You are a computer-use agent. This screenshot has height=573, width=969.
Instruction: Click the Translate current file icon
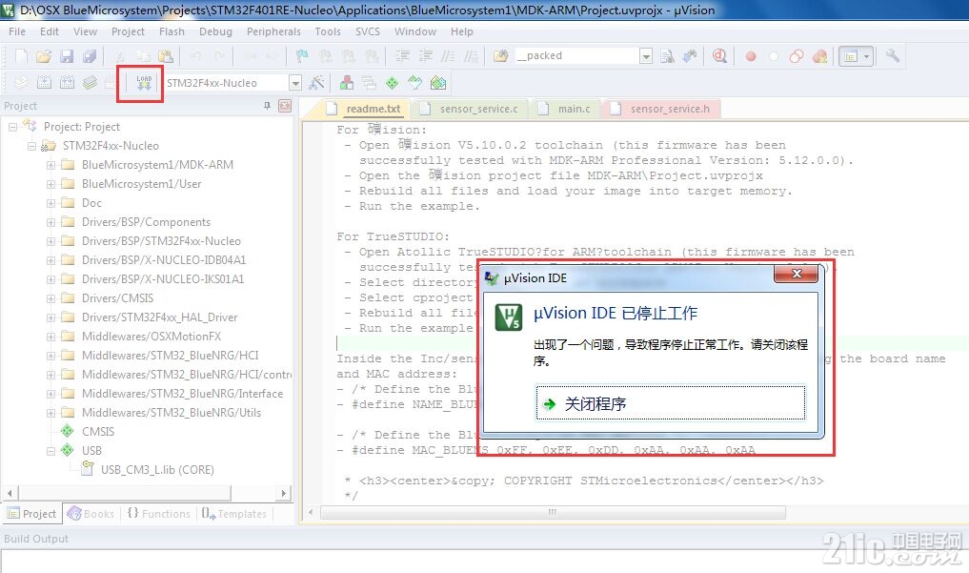tap(21, 83)
